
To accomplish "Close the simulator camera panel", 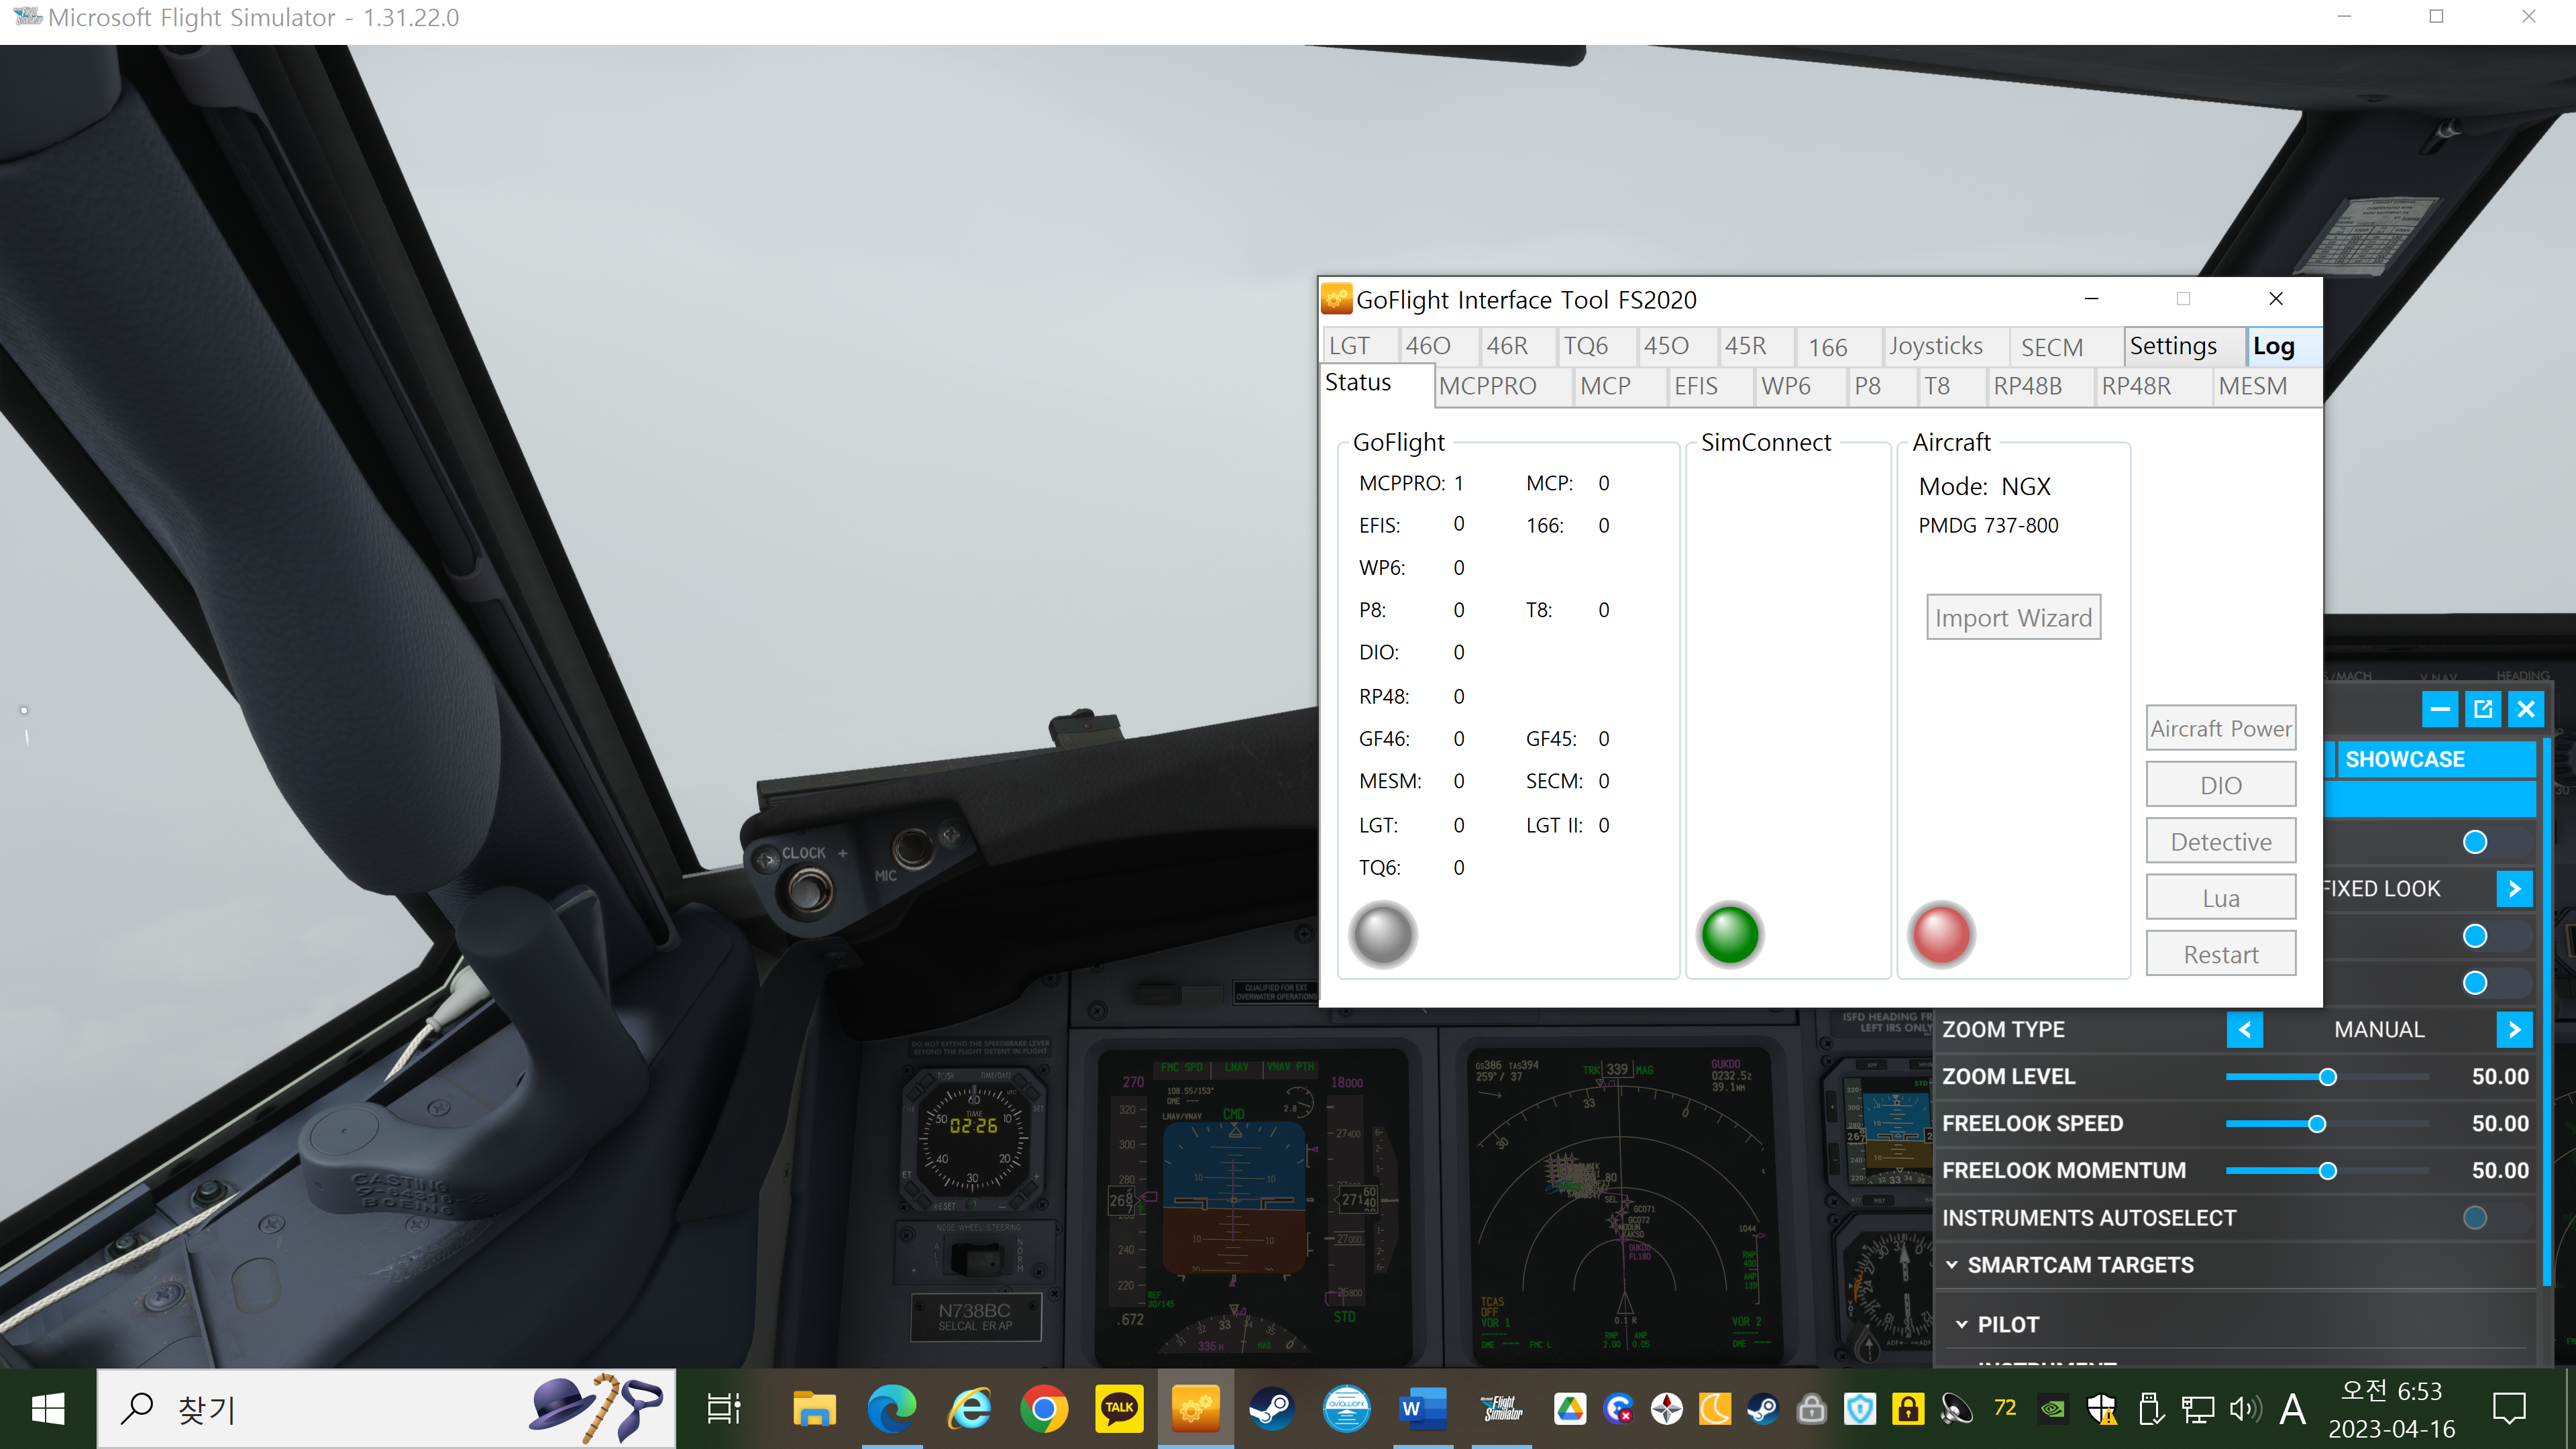I will pos(2526,709).
